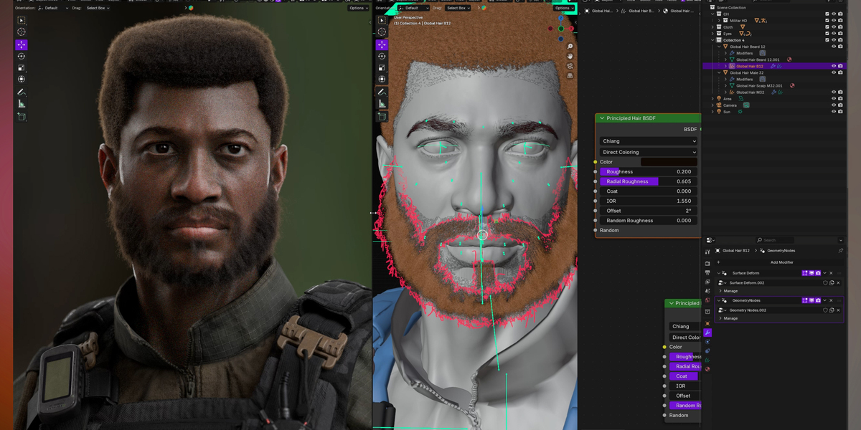Collapse the Global Hair Beard 12 object

coord(718,47)
